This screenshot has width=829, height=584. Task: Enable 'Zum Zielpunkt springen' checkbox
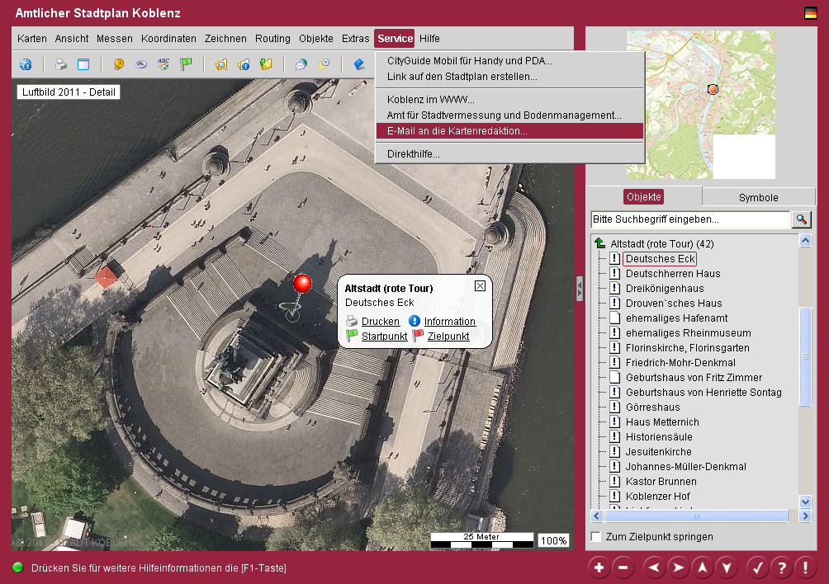tap(597, 537)
